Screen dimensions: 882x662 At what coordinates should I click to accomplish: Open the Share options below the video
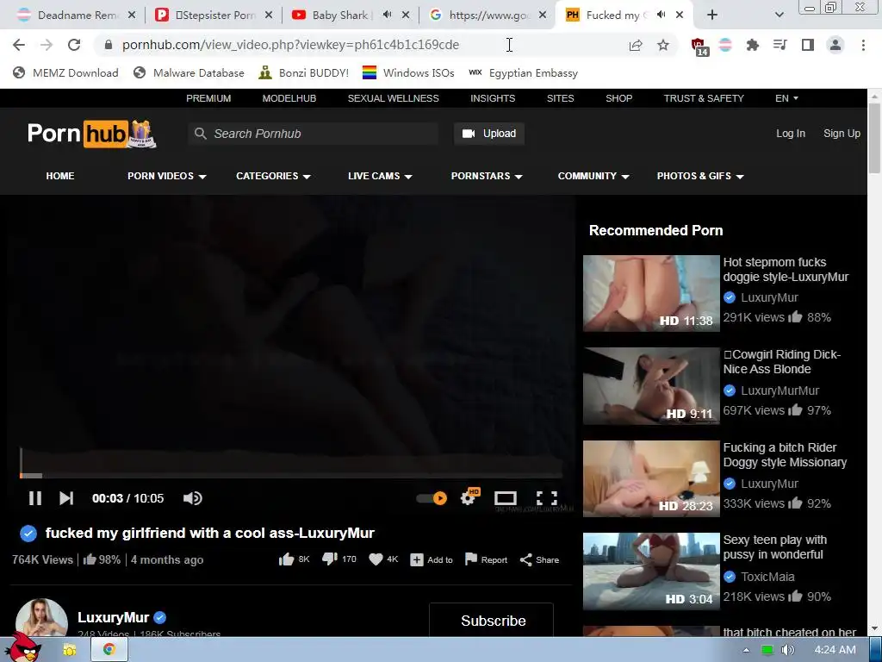(x=539, y=559)
